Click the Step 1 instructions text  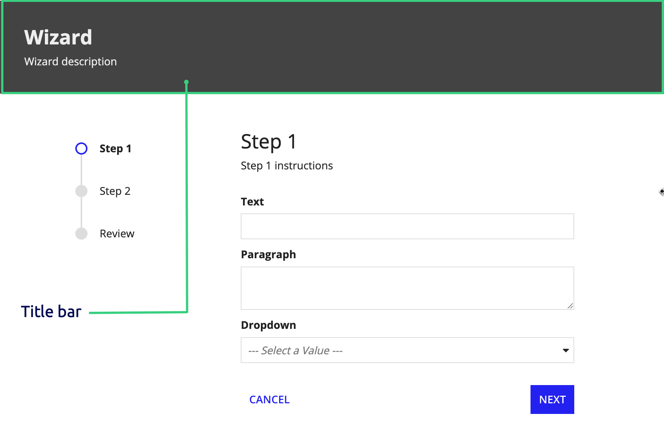pyautogui.click(x=287, y=166)
